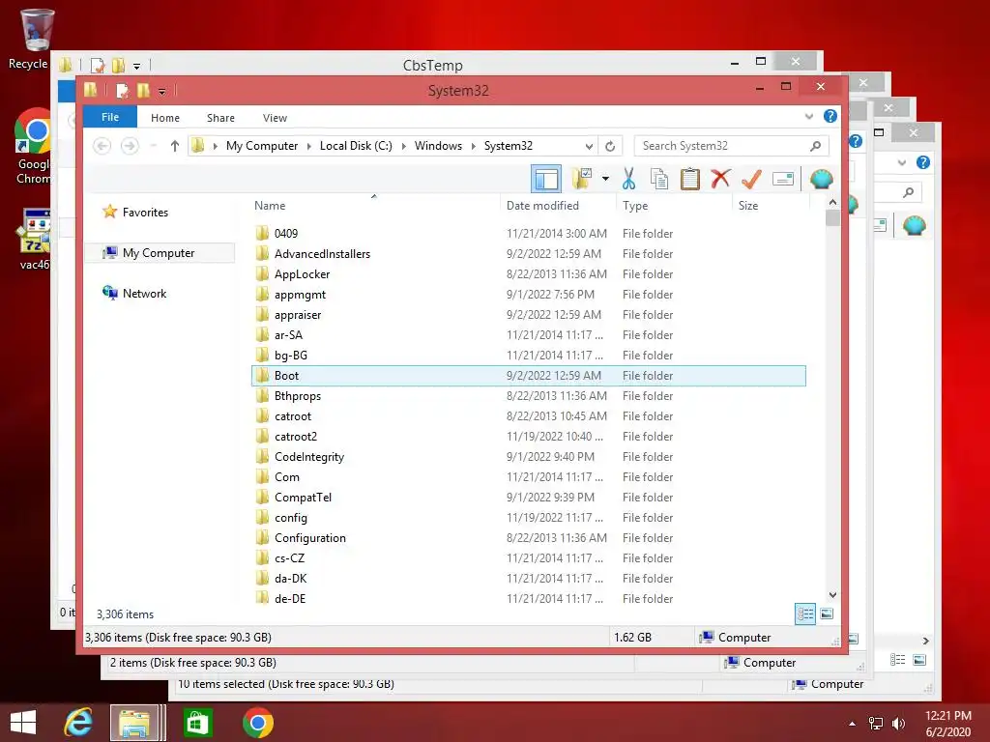
Task: Select the Boot folder row
Action: 529,376
